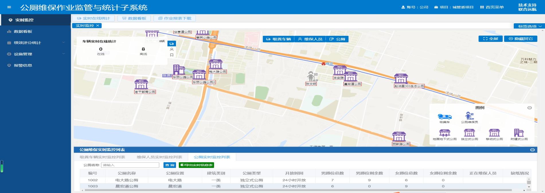Select the 丽新路公厕 map marker

pyautogui.click(x=399, y=137)
